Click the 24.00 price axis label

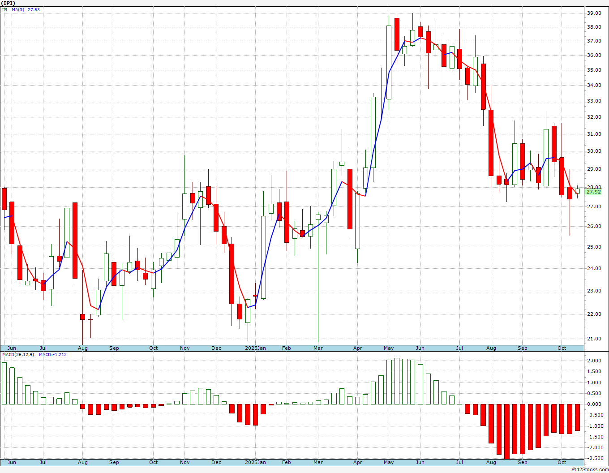tap(594, 268)
